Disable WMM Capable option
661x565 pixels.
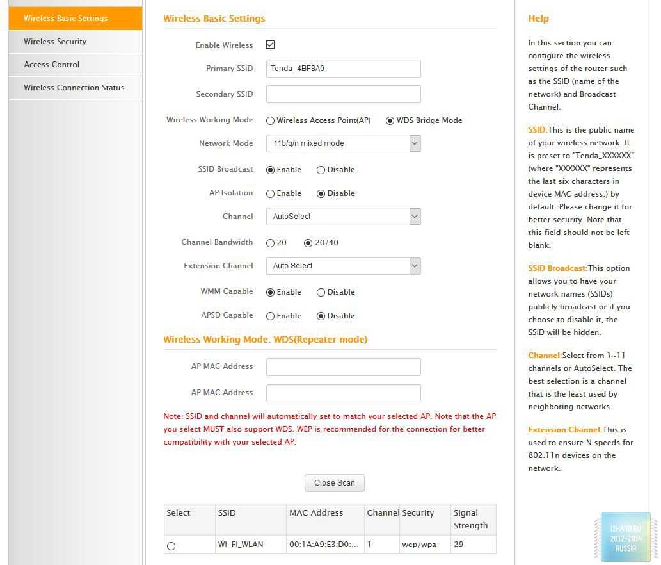pyautogui.click(x=321, y=292)
